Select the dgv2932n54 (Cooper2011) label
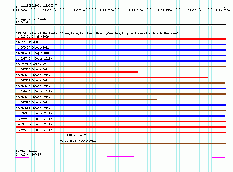Viewport: 233px width, 172px height. 34,130
